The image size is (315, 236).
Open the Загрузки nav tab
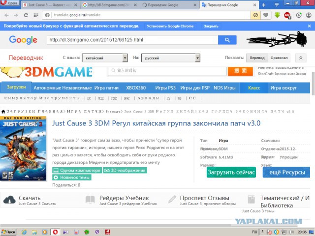(16, 87)
